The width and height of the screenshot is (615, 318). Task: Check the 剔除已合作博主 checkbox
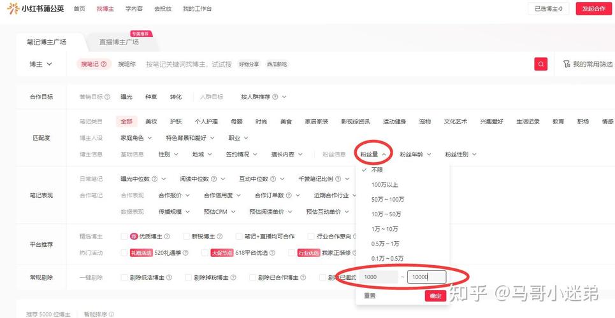[x=252, y=277]
